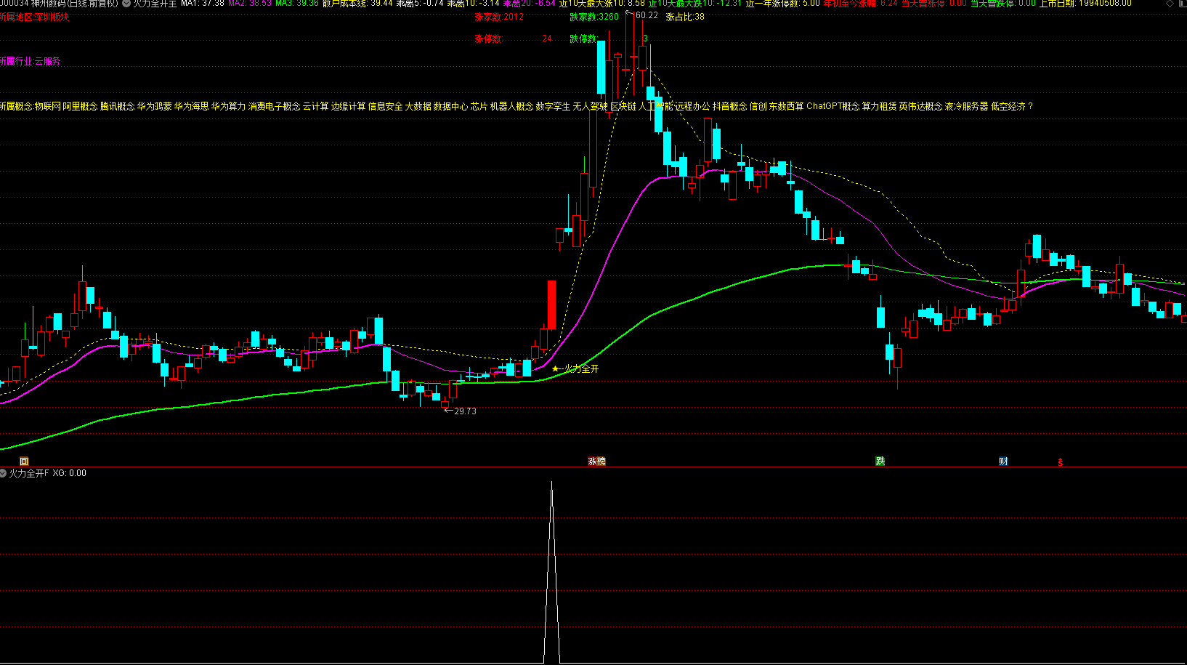Open the red $ event marker
The width and height of the screenshot is (1187, 665).
1061,462
